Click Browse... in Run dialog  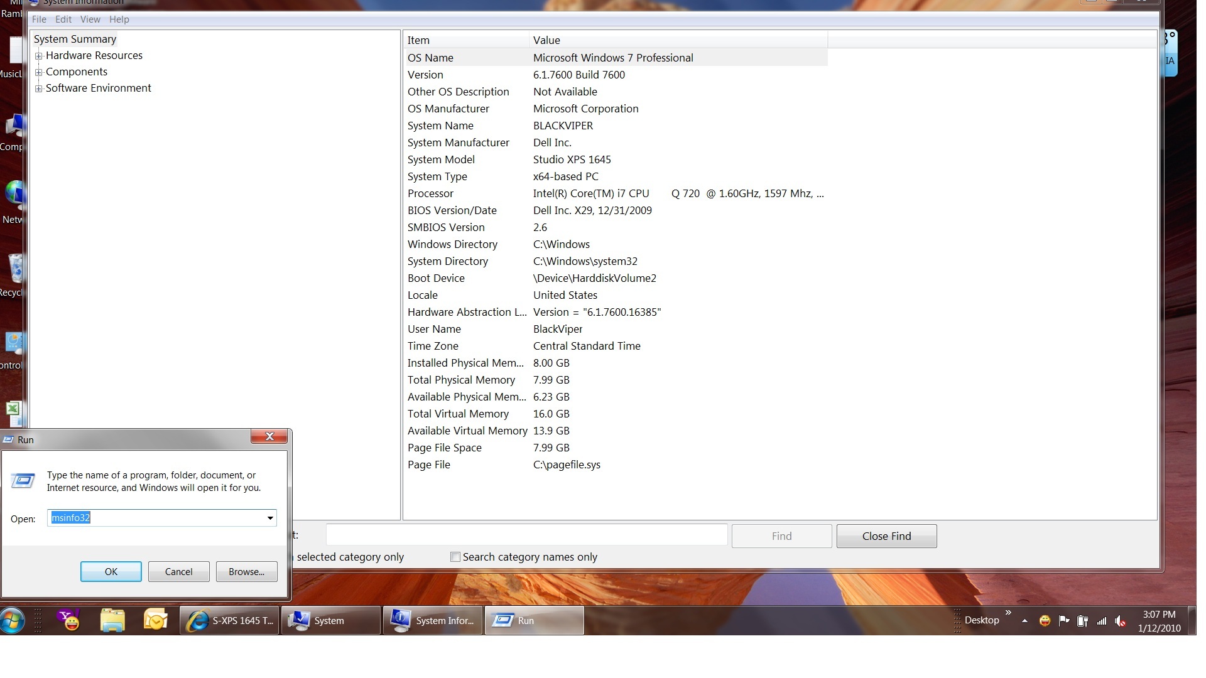pyautogui.click(x=247, y=572)
